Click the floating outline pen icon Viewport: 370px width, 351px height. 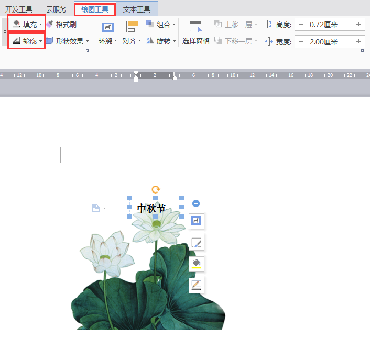click(x=197, y=286)
